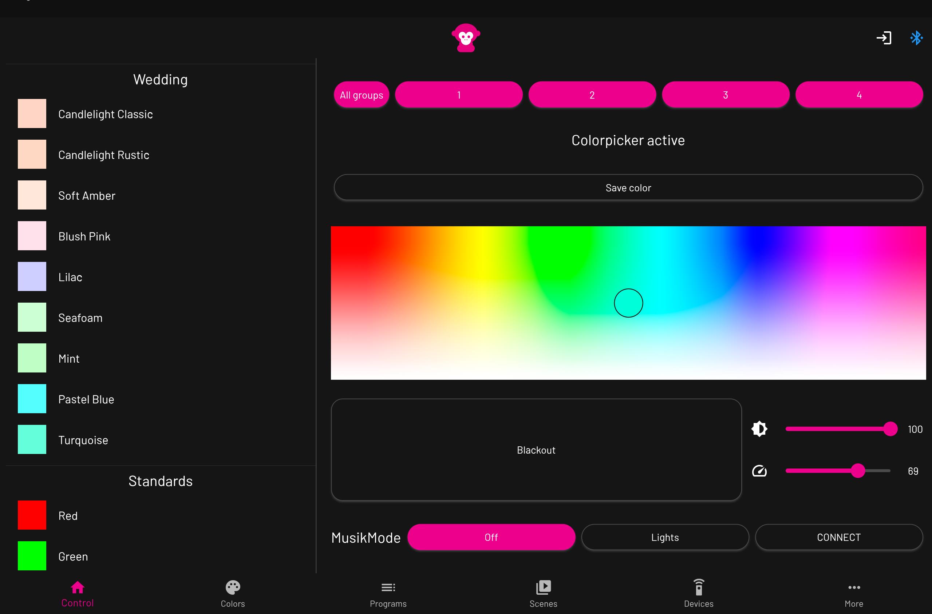Click the Bluetooth icon top right
The width and height of the screenshot is (932, 614).
coord(916,38)
